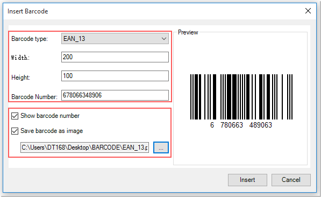Click the Height label
Viewport: 321px width, 197px height.
pos(20,78)
